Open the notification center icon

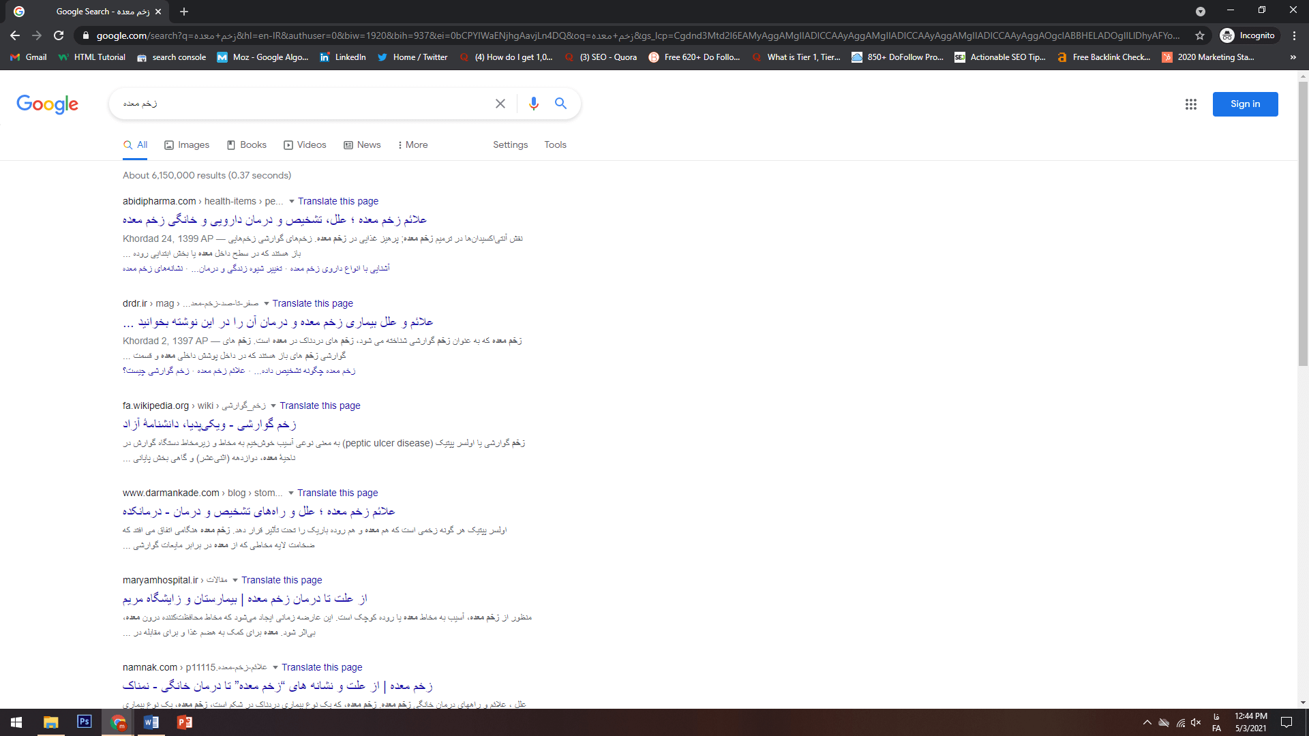click(x=1287, y=722)
